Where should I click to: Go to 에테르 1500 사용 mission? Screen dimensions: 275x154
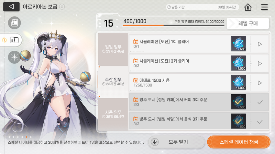click(260, 83)
